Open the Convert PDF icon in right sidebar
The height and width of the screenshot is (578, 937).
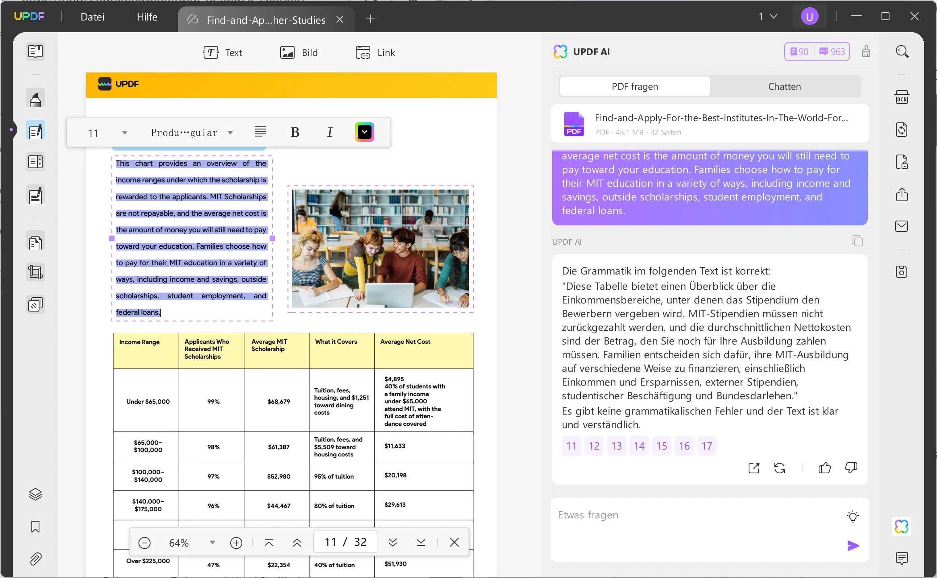click(x=902, y=130)
